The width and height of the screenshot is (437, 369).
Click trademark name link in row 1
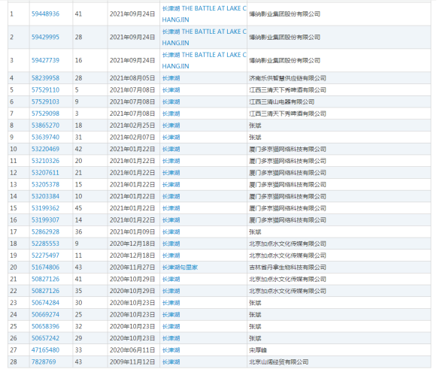[x=205, y=14]
